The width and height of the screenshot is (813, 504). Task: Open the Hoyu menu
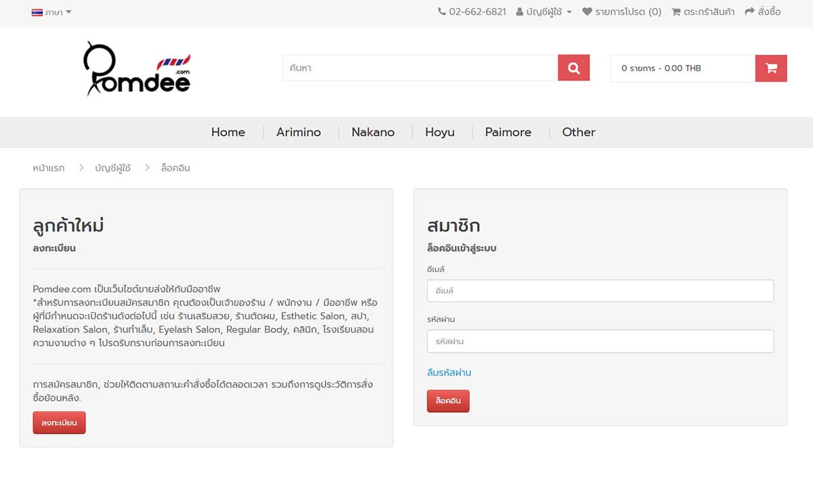[440, 132]
